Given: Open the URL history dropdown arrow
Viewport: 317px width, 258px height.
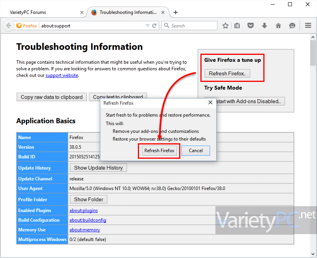Looking at the screenshot, I should coord(147,25).
